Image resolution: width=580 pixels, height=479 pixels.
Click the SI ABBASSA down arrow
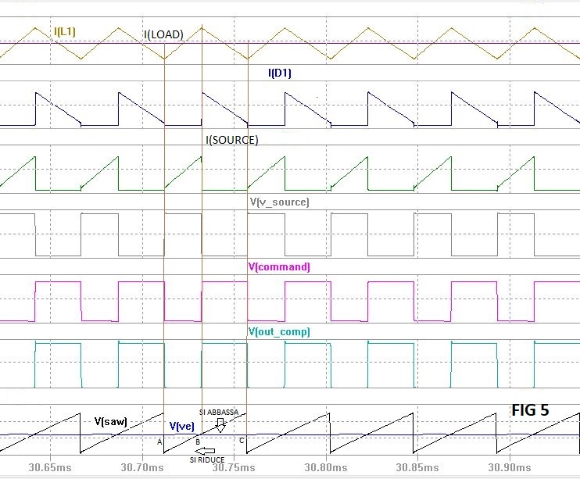[220, 425]
